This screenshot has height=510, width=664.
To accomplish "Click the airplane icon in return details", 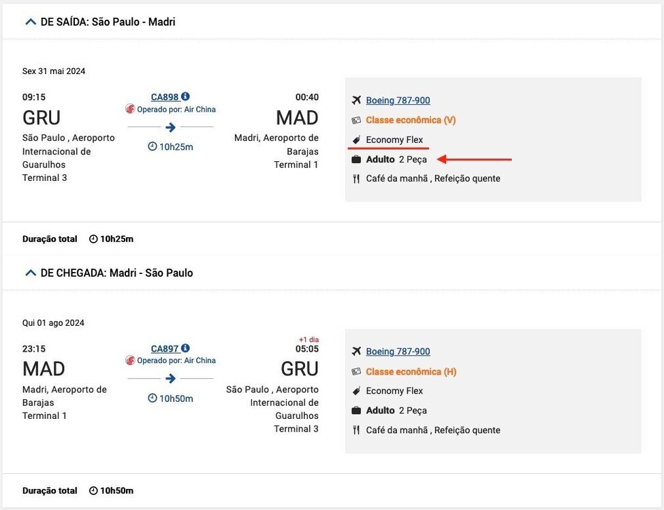I will [x=355, y=352].
